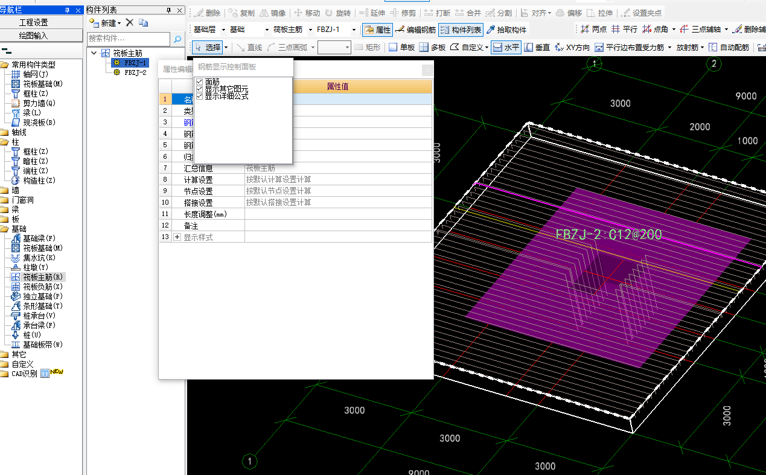The width and height of the screenshot is (766, 475).
Task: Activate the 打断 break tool
Action: point(438,13)
